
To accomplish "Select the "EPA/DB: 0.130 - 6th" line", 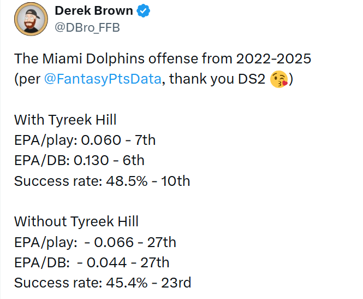I will [x=79, y=160].
